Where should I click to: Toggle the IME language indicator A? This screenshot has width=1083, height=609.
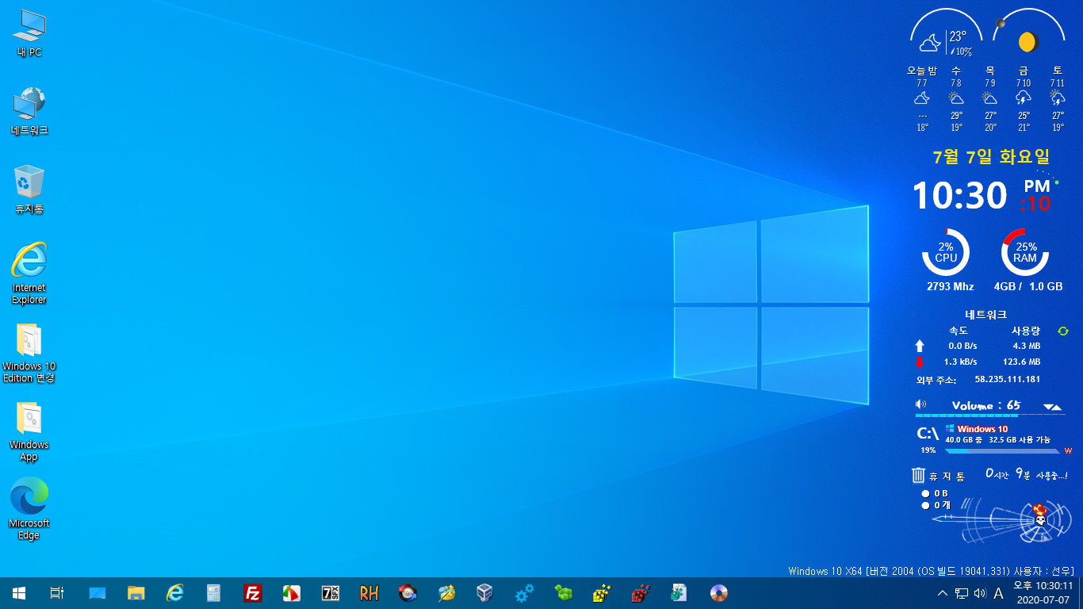pos(999,593)
